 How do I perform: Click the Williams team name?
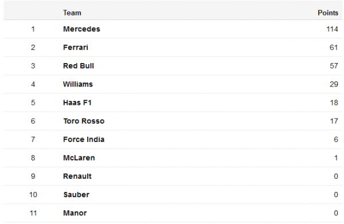pyautogui.click(x=78, y=84)
